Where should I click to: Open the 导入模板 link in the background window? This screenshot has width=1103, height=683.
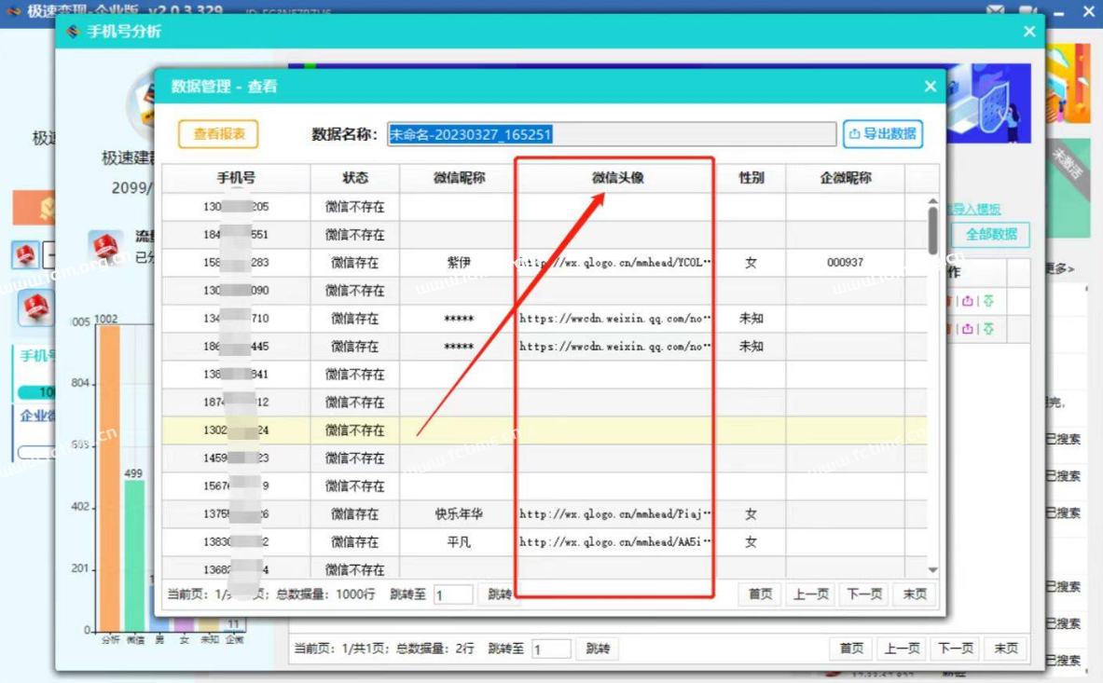(x=973, y=209)
